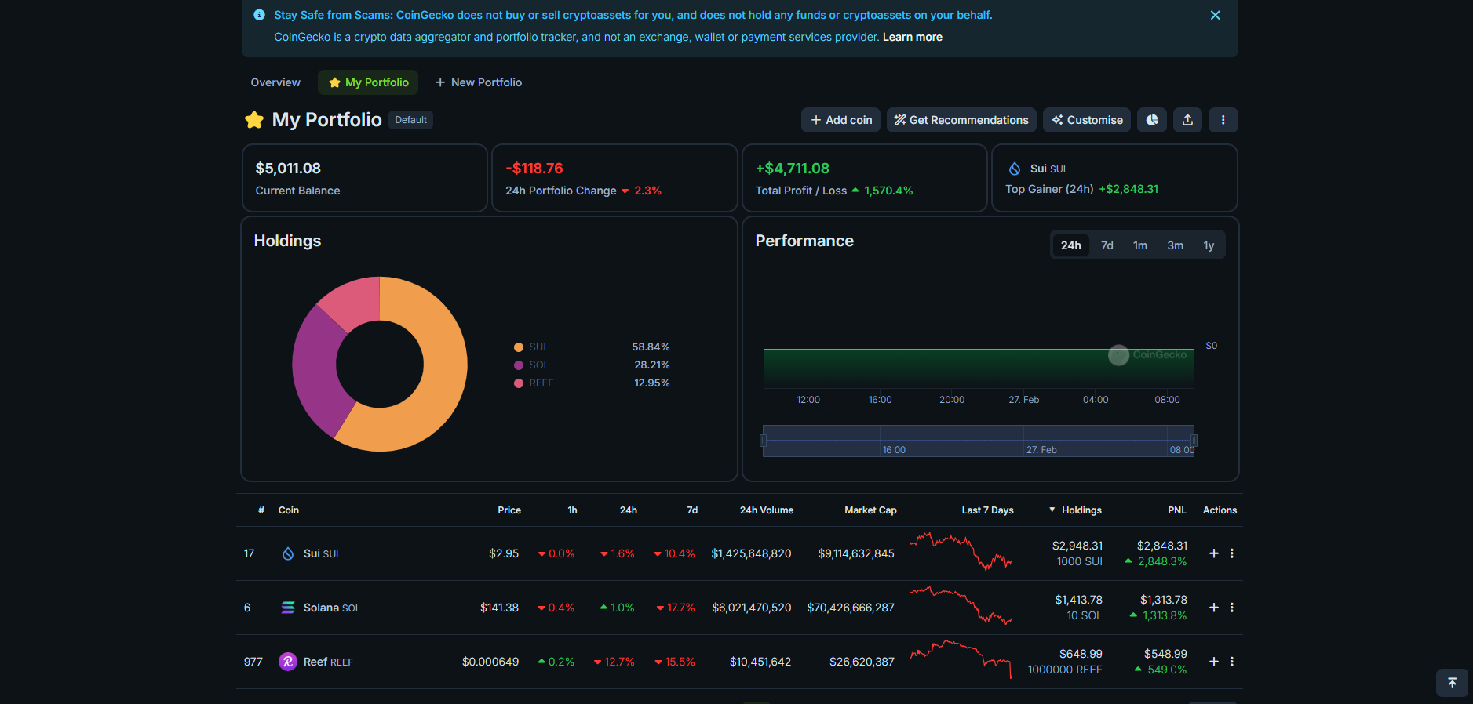1473x704 pixels.
Task: Open the Reef REEF coin page
Action: [328, 662]
